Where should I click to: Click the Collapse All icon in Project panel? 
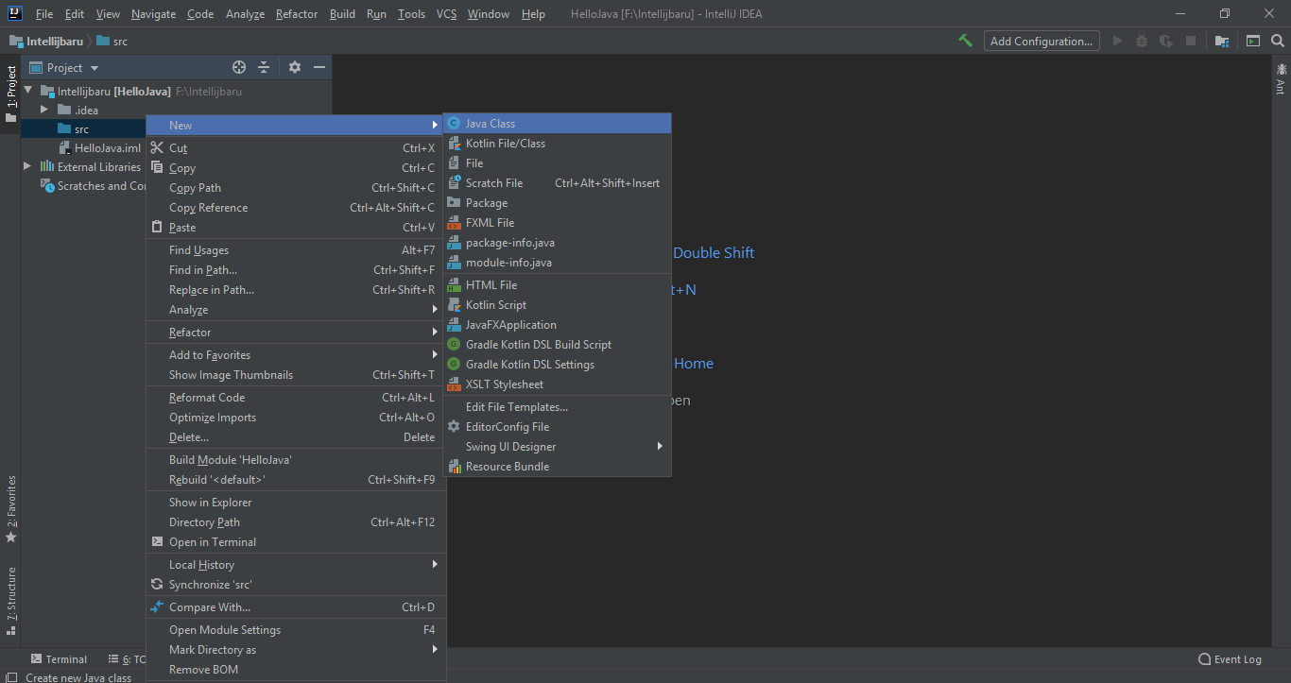point(265,67)
